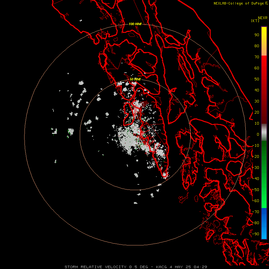The height and width of the screenshot is (269, 269).
Task: Click the 100 NMI range ring label
Action: click(x=135, y=24)
